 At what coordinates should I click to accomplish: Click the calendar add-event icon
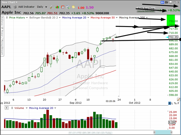point(68,7)
